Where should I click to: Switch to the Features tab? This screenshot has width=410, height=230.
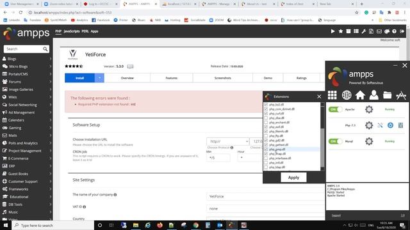pyautogui.click(x=172, y=78)
